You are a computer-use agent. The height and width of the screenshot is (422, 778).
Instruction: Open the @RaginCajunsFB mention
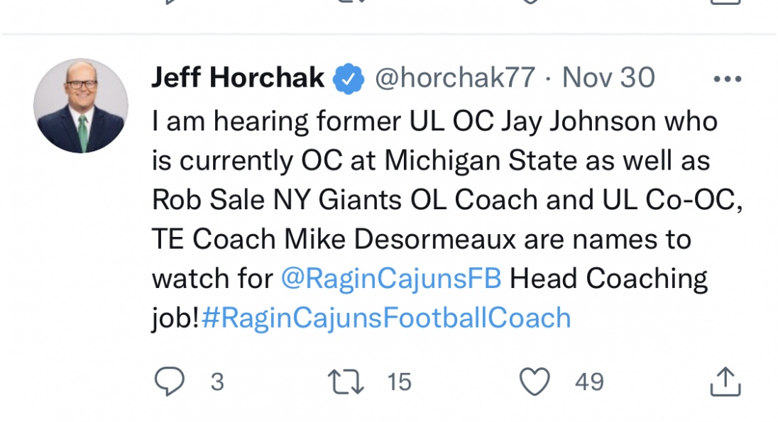click(391, 278)
